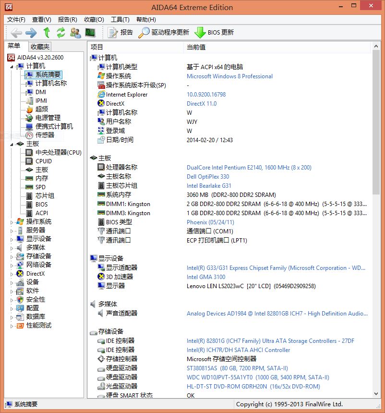The image size is (385, 413).
Task: Click BIOS 更新 toolbar button
Action: click(x=214, y=32)
